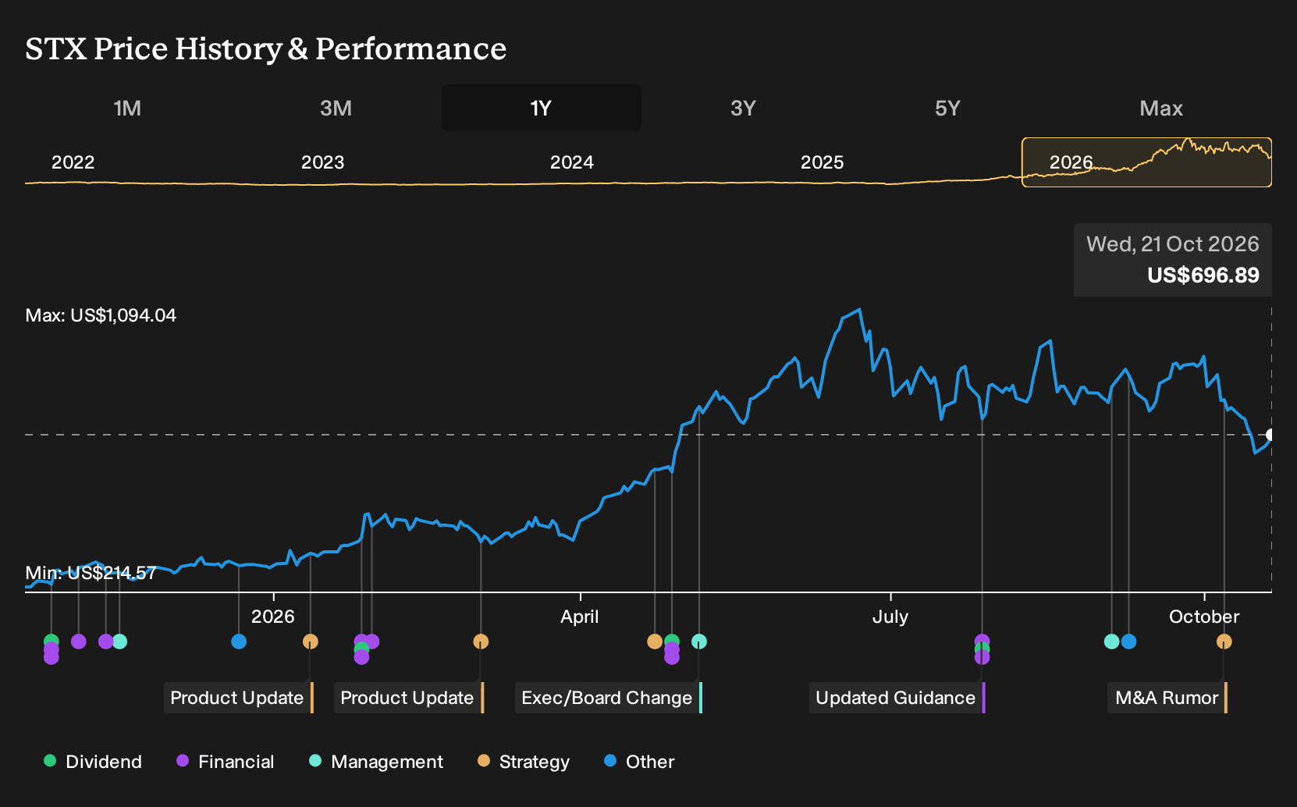
Task: Click the Max: US$1,094.04 label
Action: click(x=101, y=315)
